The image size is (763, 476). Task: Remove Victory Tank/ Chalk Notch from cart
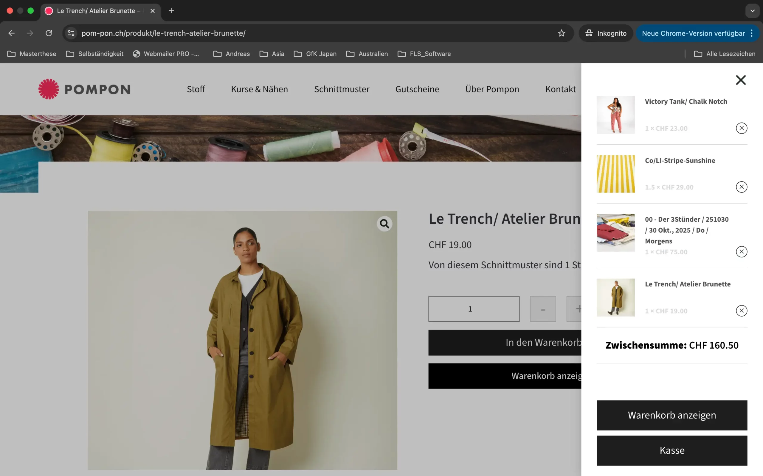[742, 128]
